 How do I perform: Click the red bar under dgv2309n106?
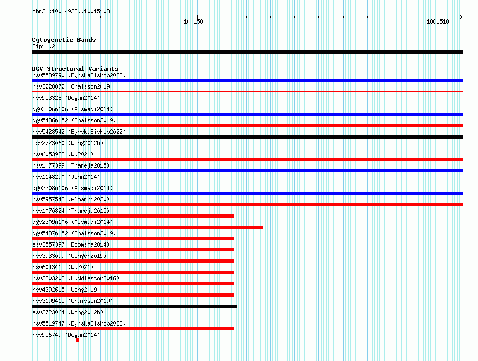click(x=147, y=227)
